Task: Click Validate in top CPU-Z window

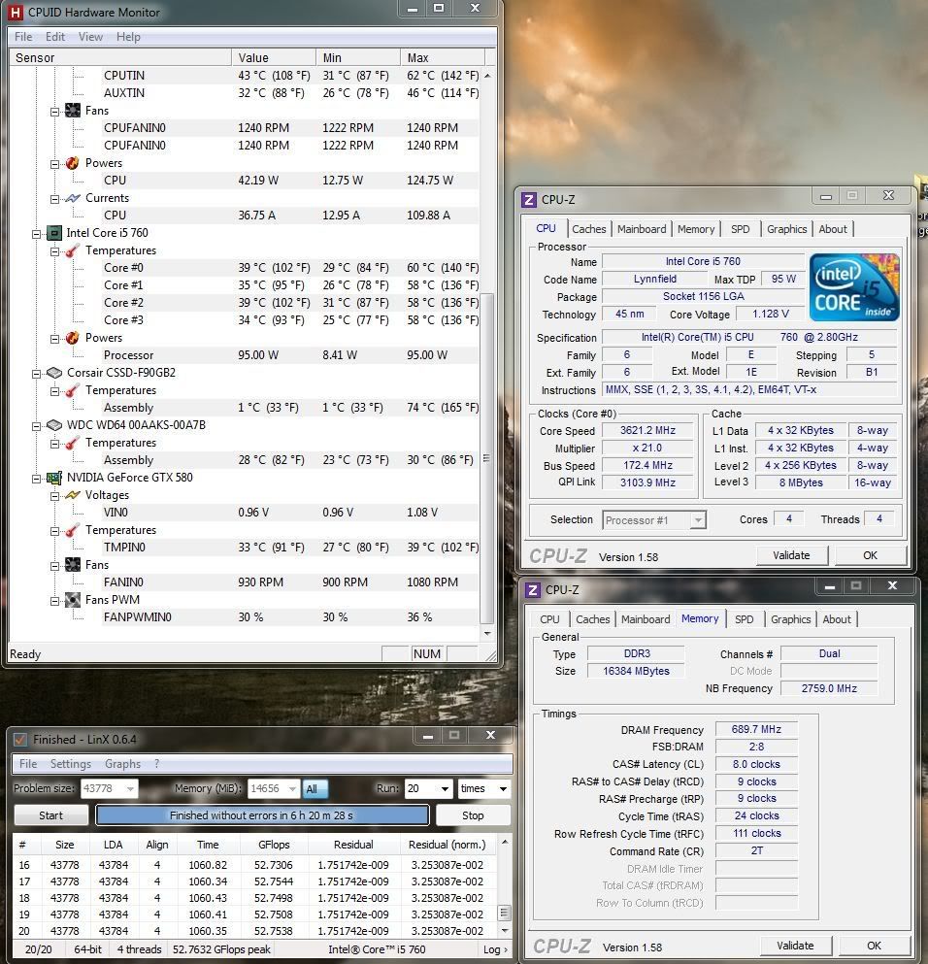Action: [x=791, y=555]
